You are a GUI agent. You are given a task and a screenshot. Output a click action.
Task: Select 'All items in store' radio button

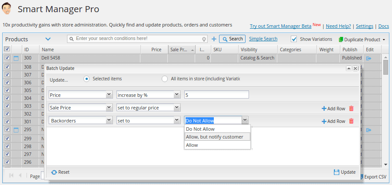coord(165,79)
